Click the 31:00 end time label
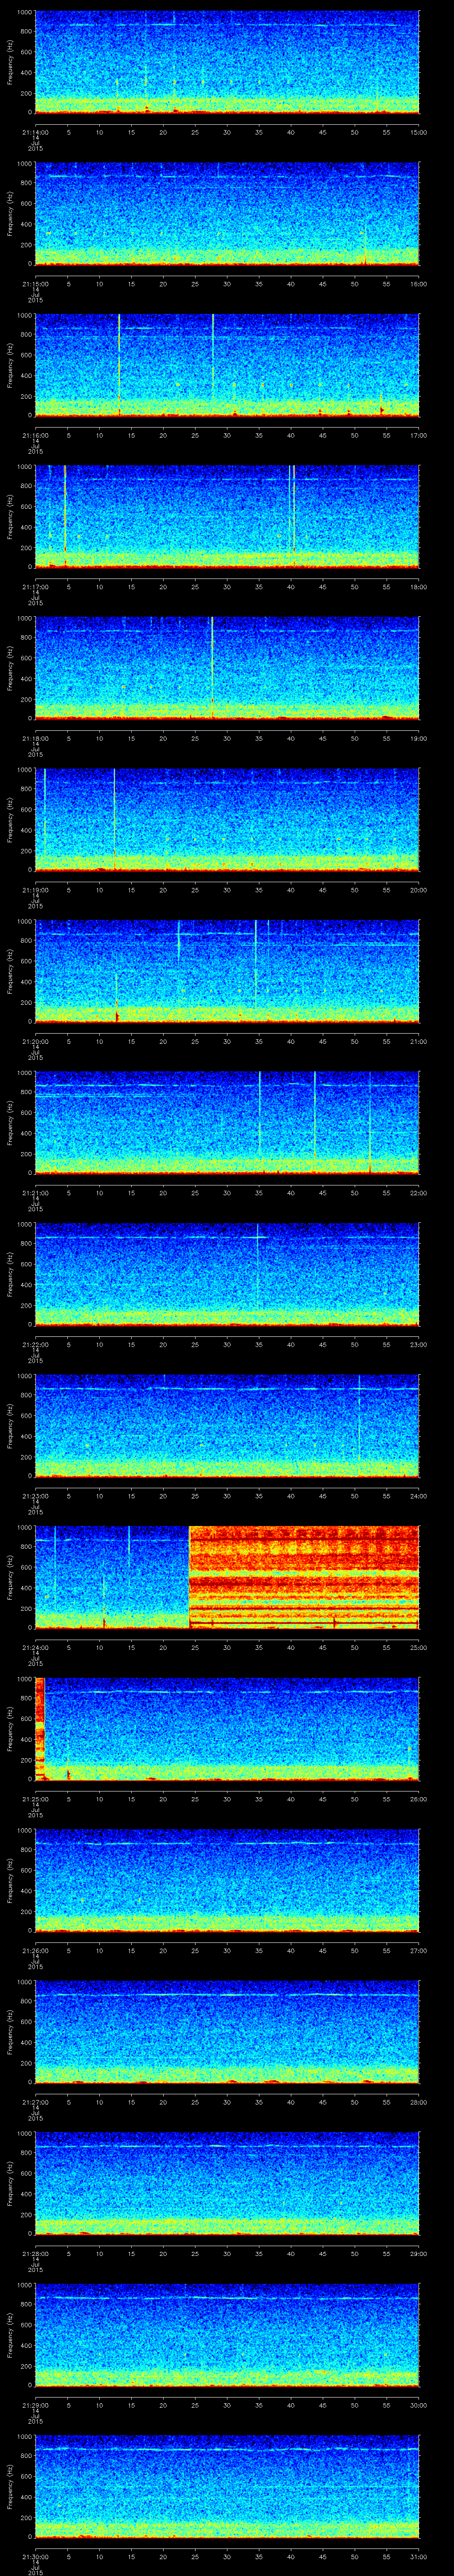The width and height of the screenshot is (454, 2576). pyautogui.click(x=419, y=2556)
